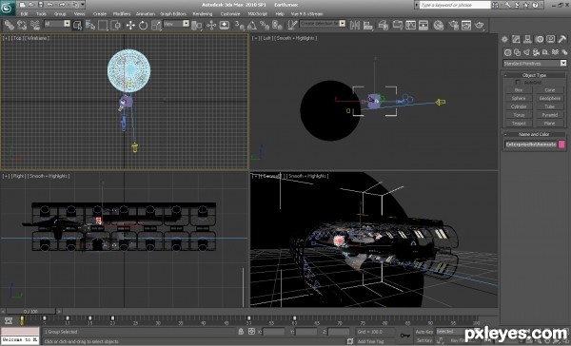Activate Select and Rotate tool

click(x=143, y=25)
